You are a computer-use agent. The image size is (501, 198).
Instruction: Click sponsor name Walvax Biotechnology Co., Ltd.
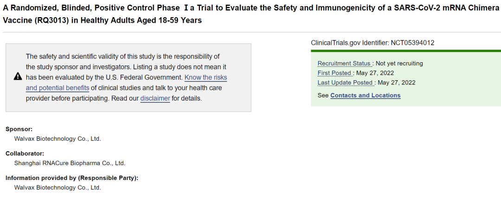pyautogui.click(x=58, y=139)
